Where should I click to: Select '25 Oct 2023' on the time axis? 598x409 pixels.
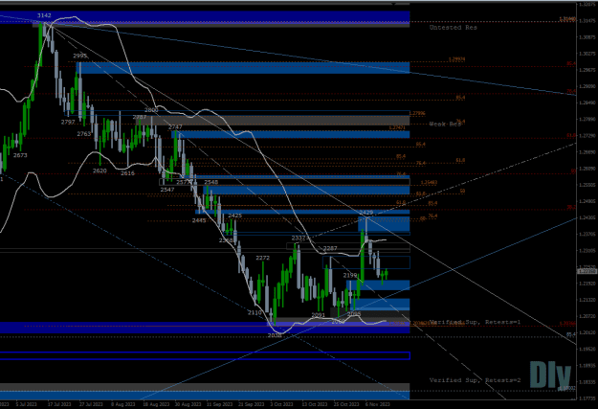coord(346,404)
